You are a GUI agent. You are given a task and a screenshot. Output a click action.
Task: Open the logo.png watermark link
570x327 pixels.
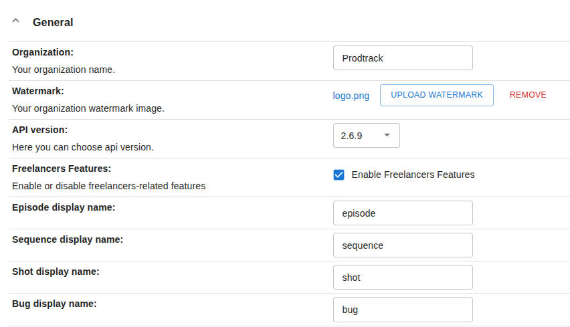[x=351, y=96]
